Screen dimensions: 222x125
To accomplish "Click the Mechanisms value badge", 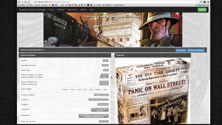I will 94,116.
